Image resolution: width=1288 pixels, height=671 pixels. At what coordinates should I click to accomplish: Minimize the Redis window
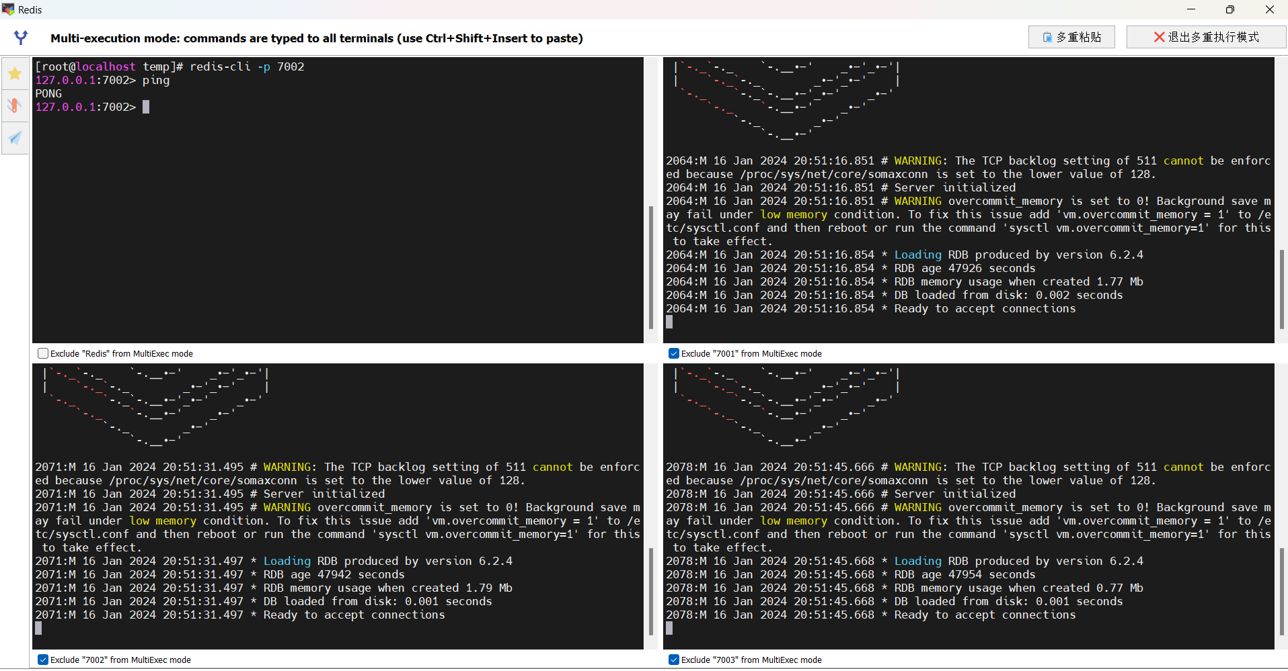(1191, 9)
